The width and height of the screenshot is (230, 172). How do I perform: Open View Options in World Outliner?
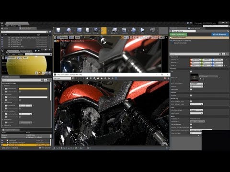click(x=45, y=148)
